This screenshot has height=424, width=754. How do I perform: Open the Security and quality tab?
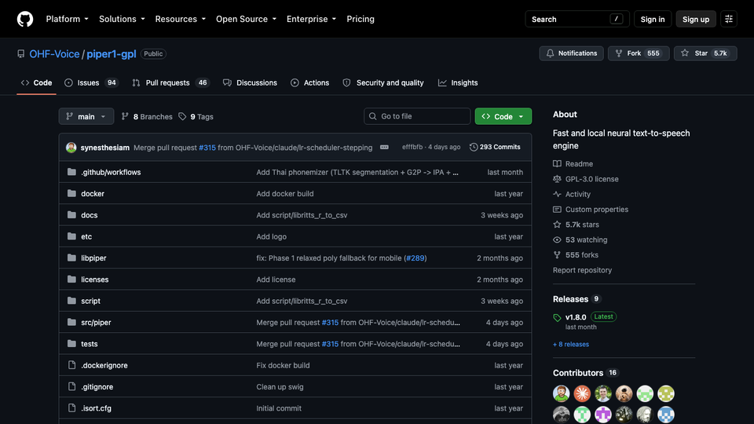(x=383, y=82)
